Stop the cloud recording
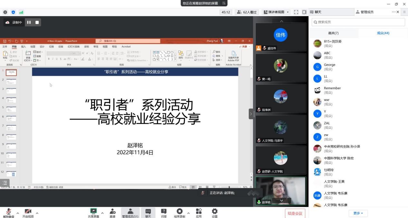This screenshot has width=408, height=218. click(x=37, y=22)
